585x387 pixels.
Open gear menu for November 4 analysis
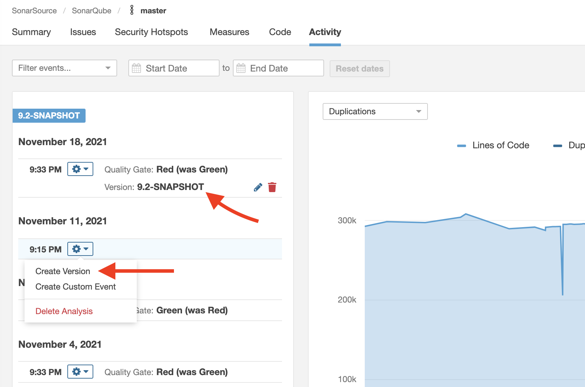pos(80,372)
